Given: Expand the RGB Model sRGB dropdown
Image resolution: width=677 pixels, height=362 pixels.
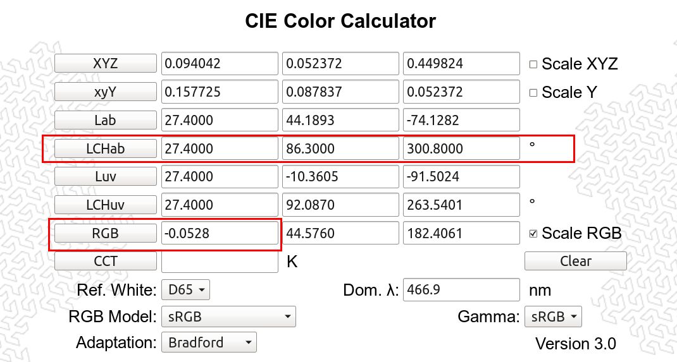Looking at the screenshot, I should point(228,317).
